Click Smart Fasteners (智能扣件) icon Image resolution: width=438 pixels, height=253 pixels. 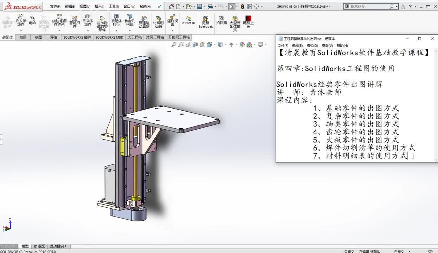click(x=75, y=22)
